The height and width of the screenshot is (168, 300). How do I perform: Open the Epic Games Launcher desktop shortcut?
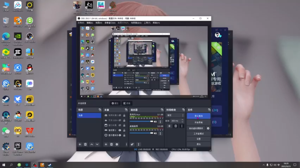(18, 148)
